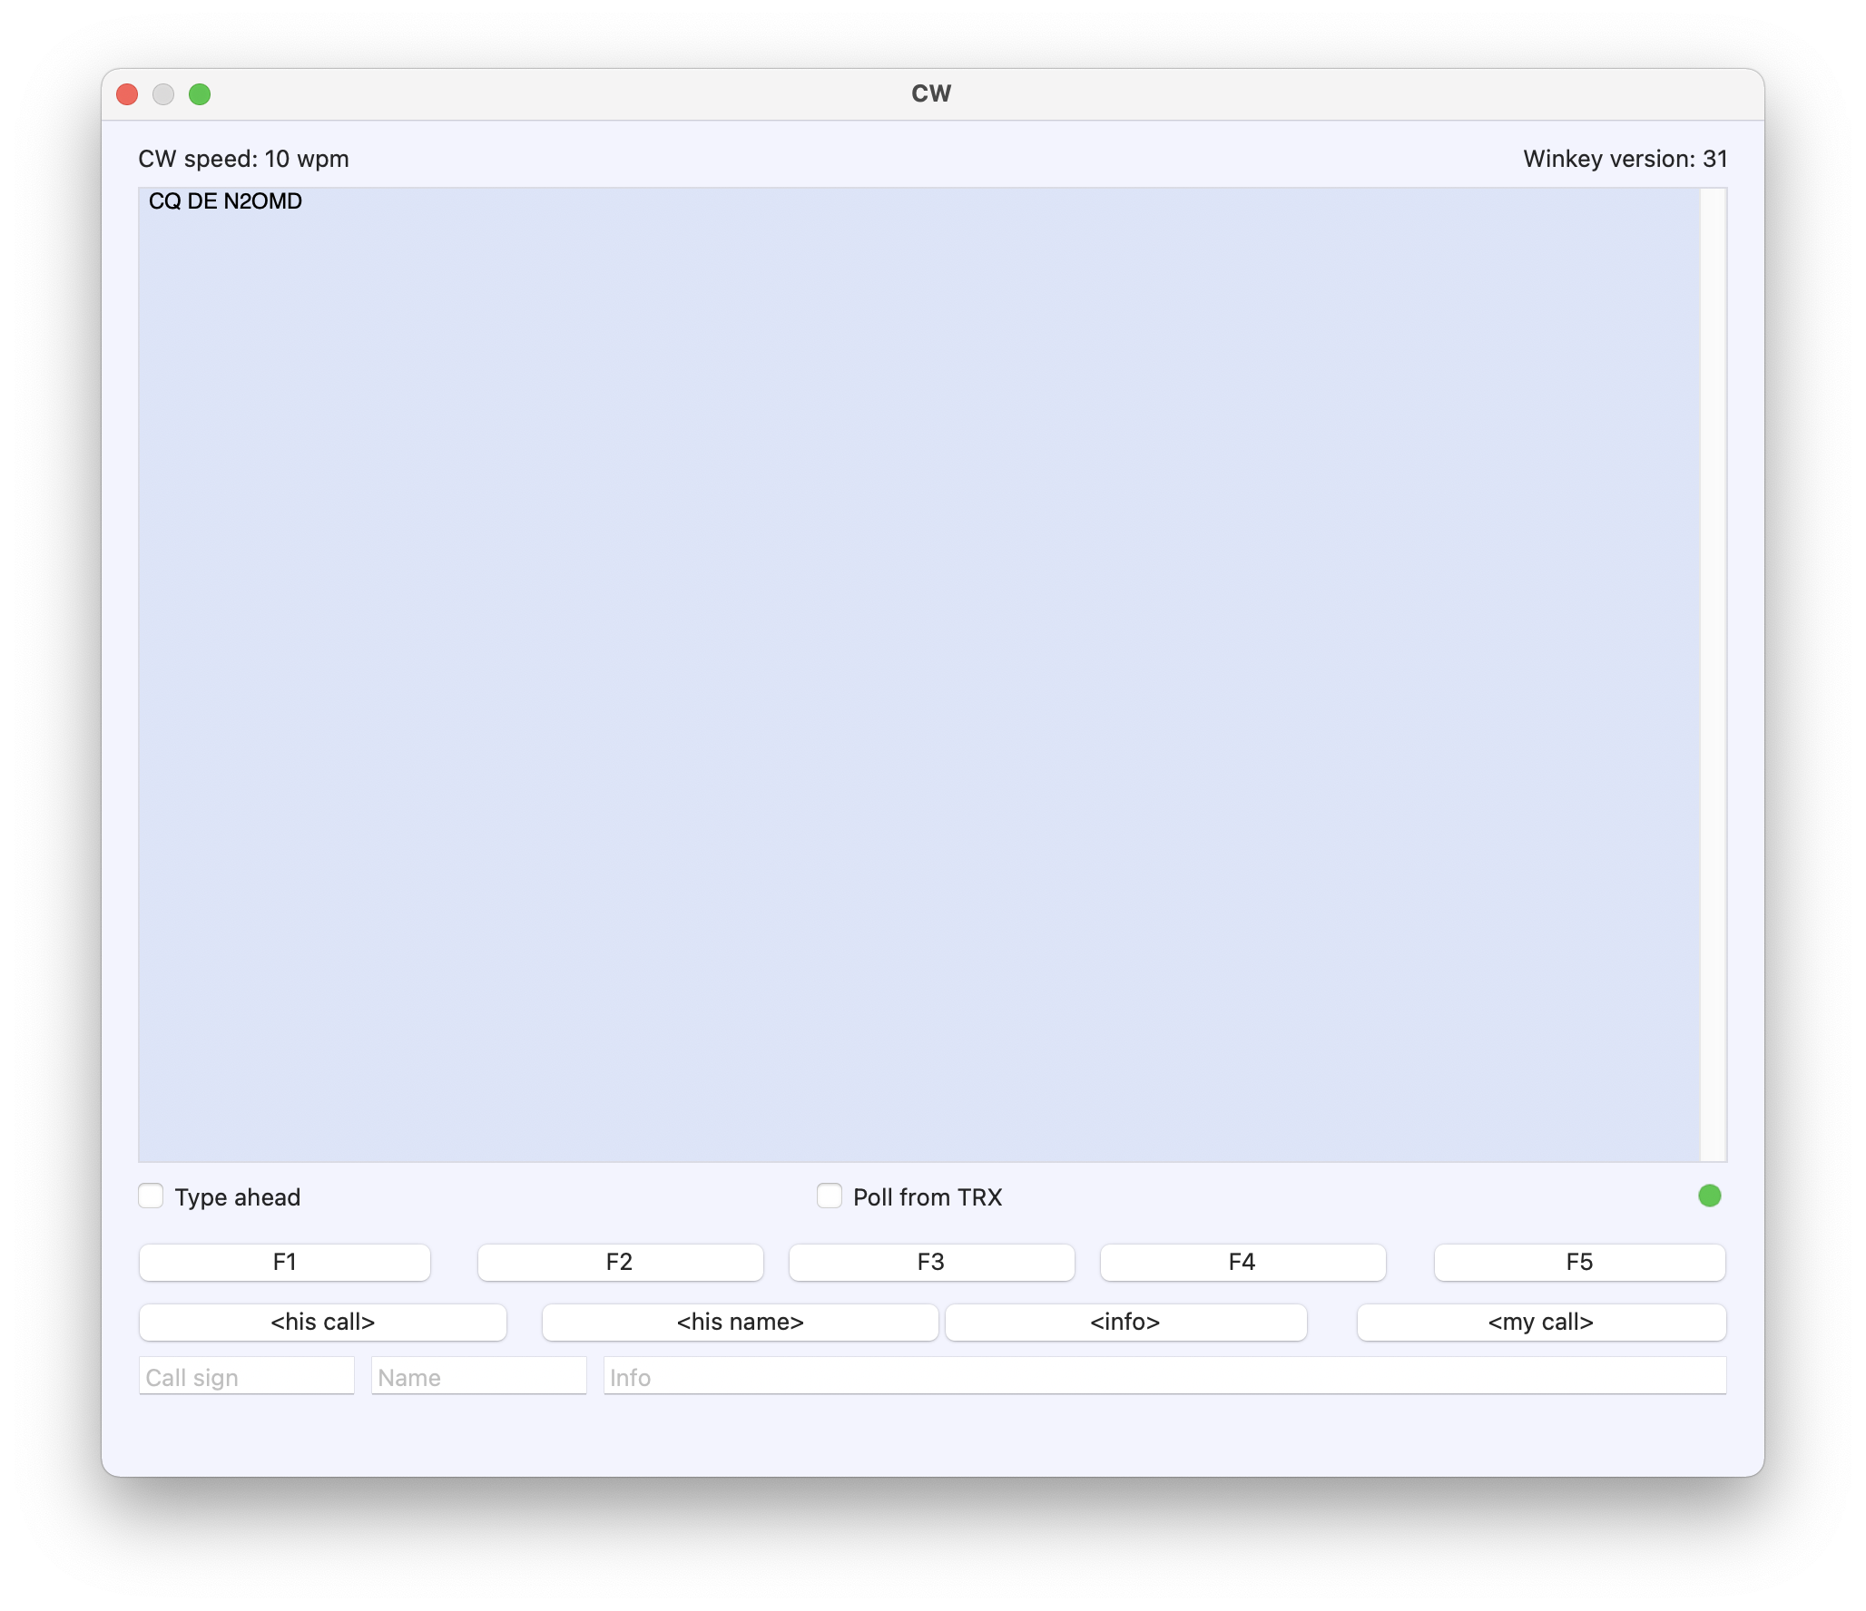Click the <info> button

(x=1125, y=1322)
